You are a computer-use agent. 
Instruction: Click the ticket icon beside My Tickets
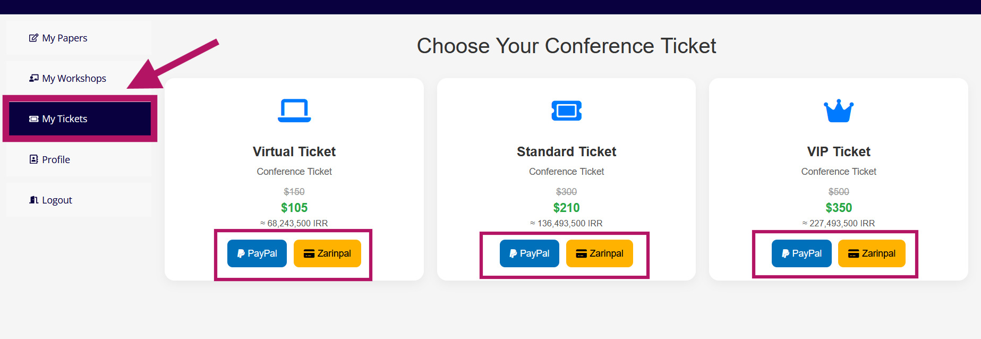pyautogui.click(x=33, y=119)
